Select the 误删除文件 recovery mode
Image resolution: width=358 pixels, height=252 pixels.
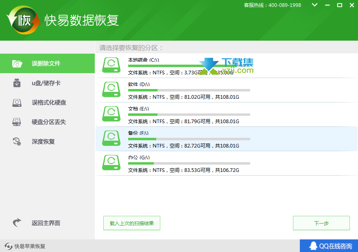(x=47, y=63)
